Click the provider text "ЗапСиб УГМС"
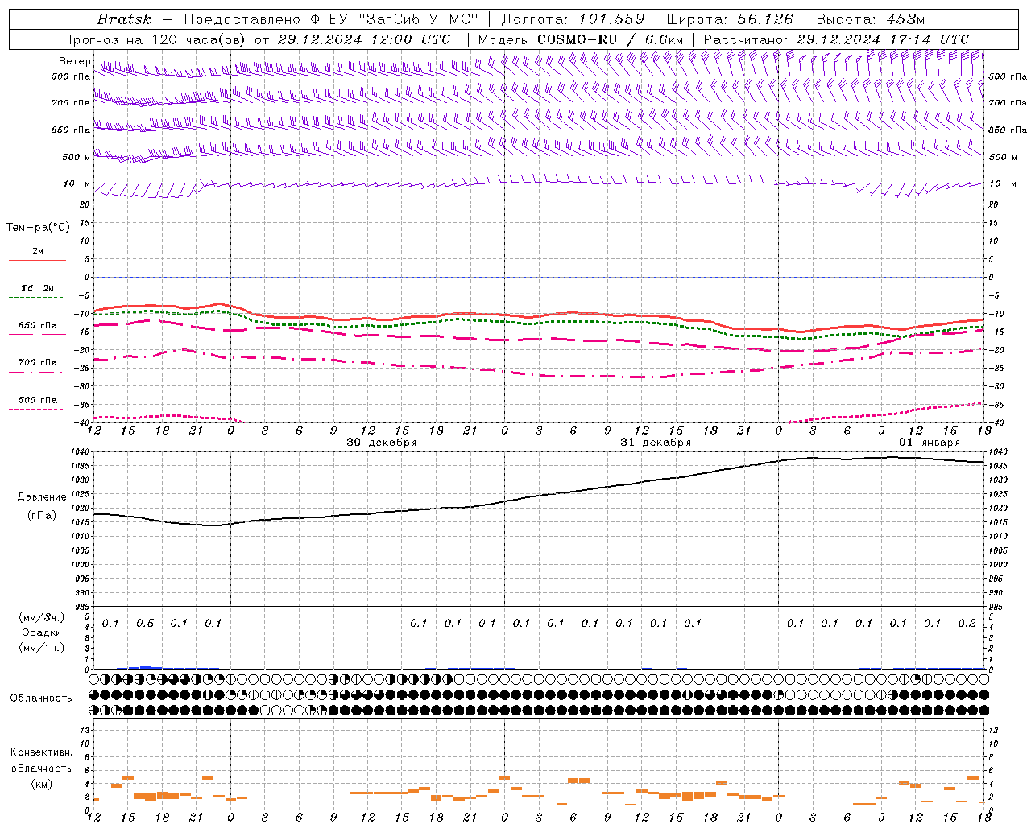Viewport: 1031px width, 824px height. pyautogui.click(x=417, y=19)
